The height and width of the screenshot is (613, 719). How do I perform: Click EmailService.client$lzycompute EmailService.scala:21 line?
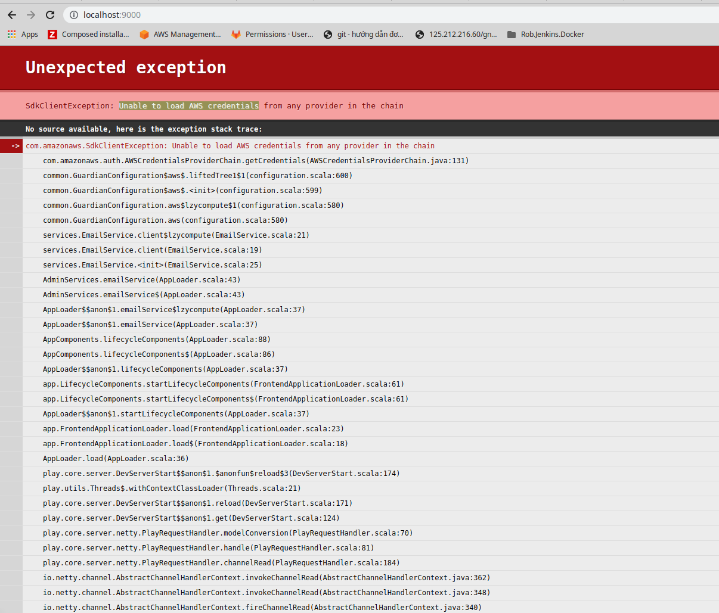click(x=176, y=235)
